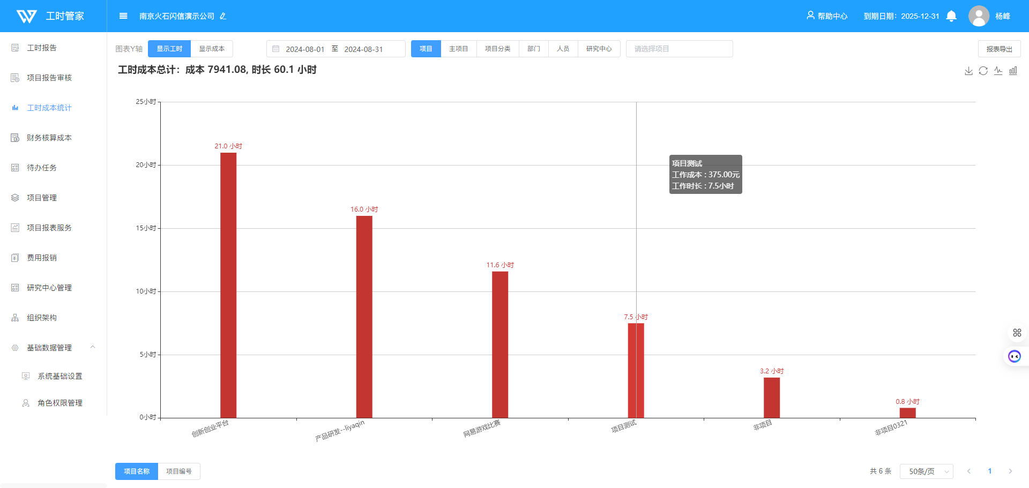Click the 待办任务 sidebar icon
1029x488 pixels.
tap(15, 168)
